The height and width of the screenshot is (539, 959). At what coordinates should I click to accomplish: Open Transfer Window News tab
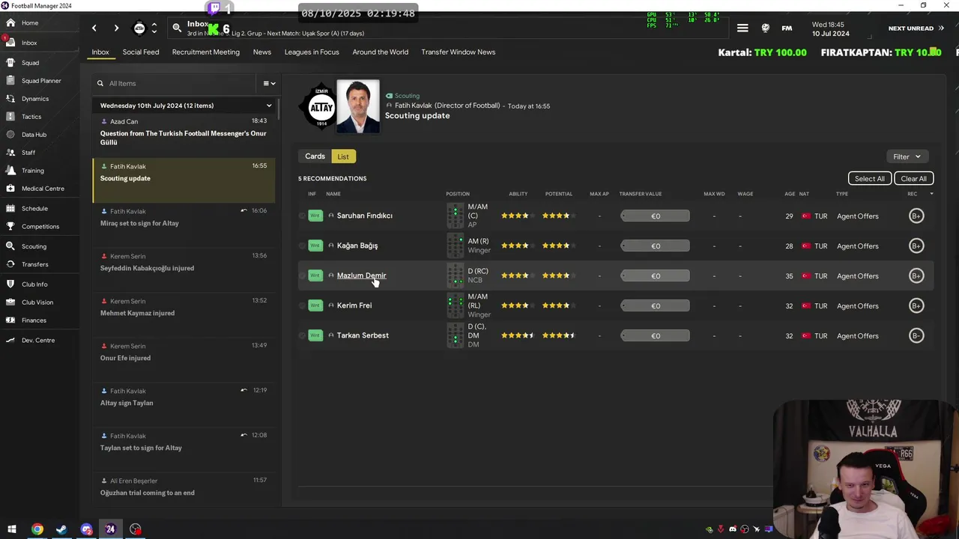[459, 52]
